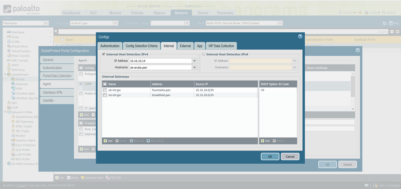Click the help icon in Configs dialog
401x189 pixels.
coord(300,37)
